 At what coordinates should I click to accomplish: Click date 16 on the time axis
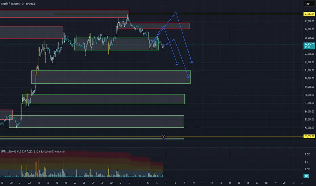pyautogui.click(x=248, y=183)
